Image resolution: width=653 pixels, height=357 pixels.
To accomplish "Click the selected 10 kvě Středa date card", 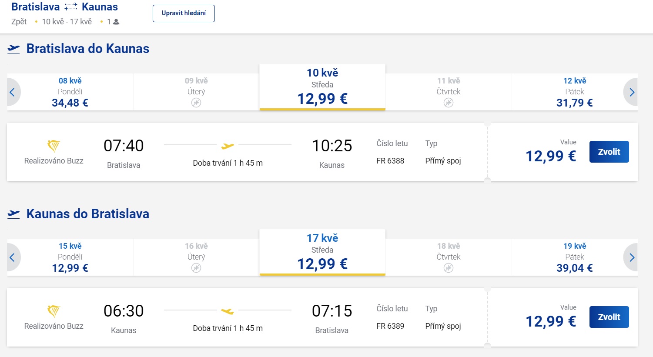I will click(322, 87).
